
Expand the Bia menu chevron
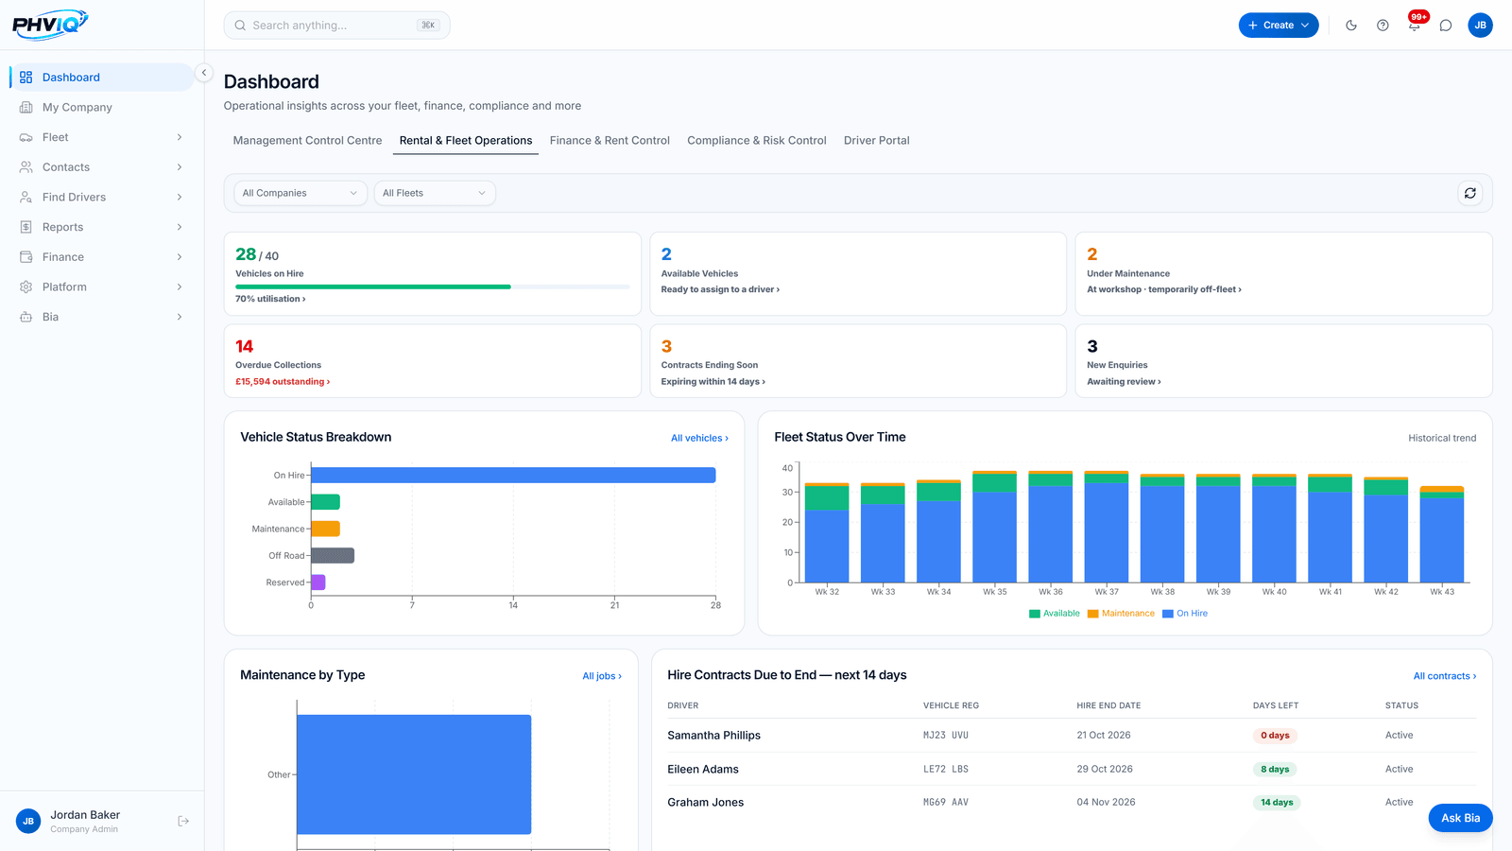coord(180,317)
